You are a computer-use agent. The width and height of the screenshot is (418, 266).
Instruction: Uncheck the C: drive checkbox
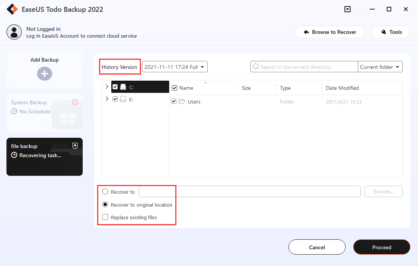click(115, 87)
